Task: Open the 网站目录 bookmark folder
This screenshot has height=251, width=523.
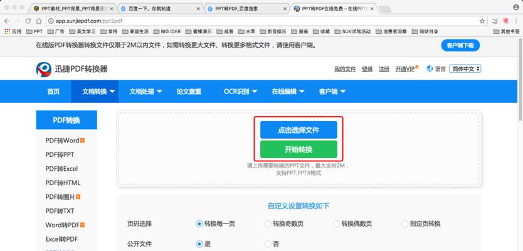Action: coord(425,31)
